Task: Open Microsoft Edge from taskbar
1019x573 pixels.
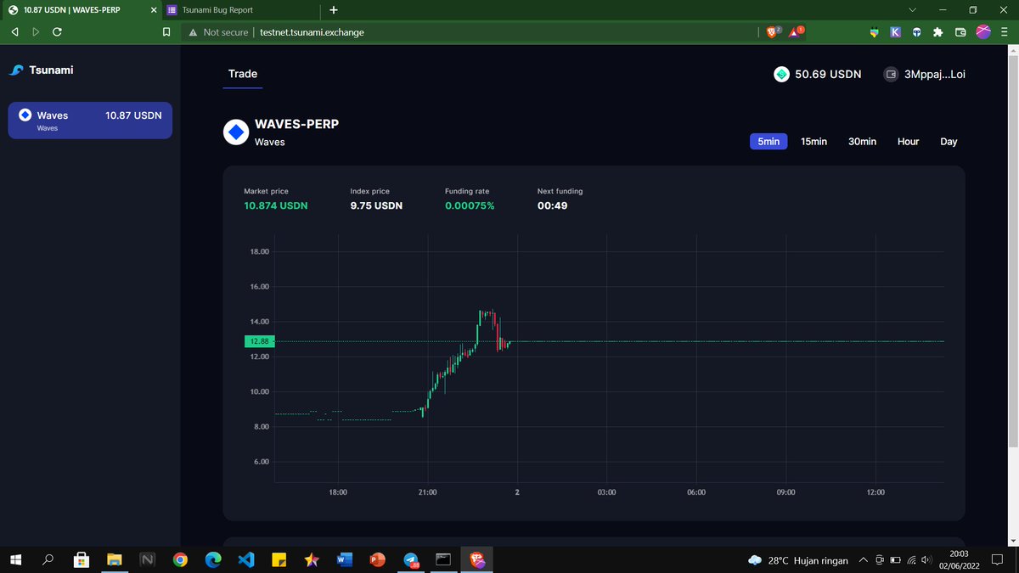Action: tap(213, 559)
